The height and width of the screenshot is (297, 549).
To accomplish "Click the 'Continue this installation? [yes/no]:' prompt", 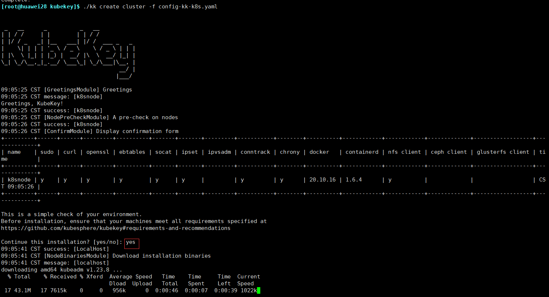I will coord(62,242).
